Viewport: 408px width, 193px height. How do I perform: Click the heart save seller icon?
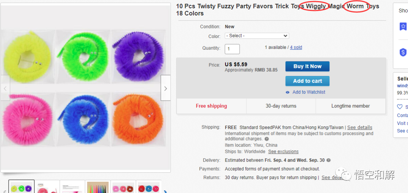pyautogui.click(x=400, y=107)
